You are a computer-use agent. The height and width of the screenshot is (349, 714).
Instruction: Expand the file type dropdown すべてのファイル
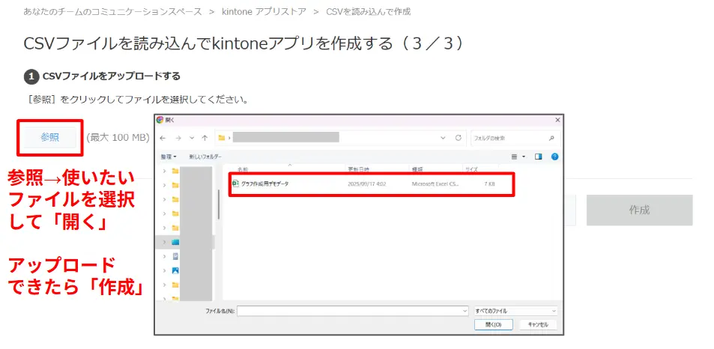[x=515, y=310]
